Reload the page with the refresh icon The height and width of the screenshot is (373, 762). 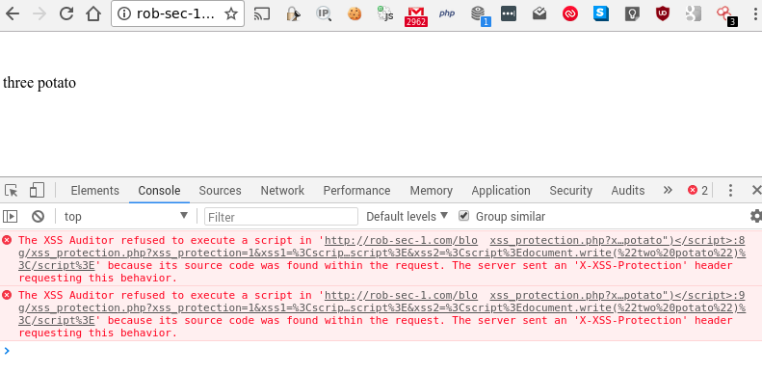tap(66, 13)
